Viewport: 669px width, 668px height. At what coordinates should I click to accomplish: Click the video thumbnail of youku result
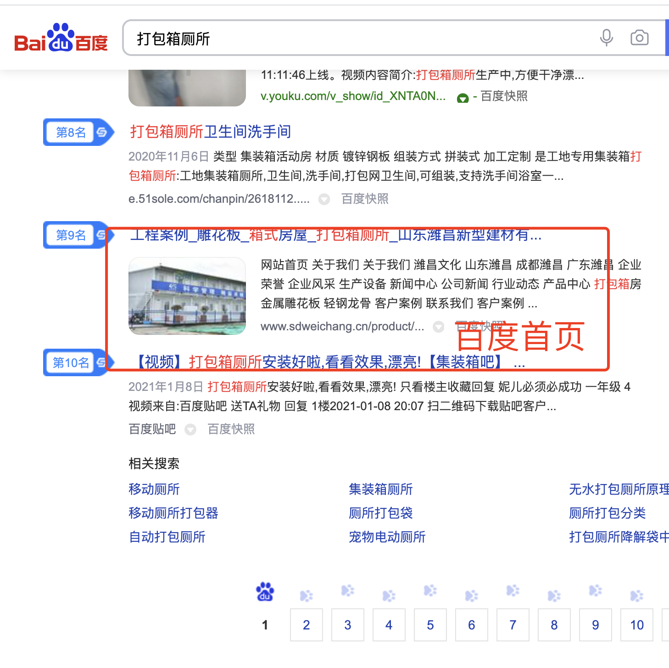[x=187, y=88]
